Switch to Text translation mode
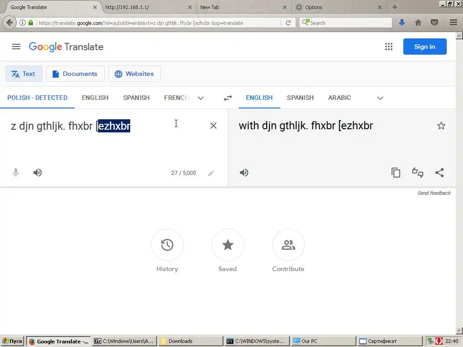This screenshot has height=347, width=463. pyautogui.click(x=24, y=74)
